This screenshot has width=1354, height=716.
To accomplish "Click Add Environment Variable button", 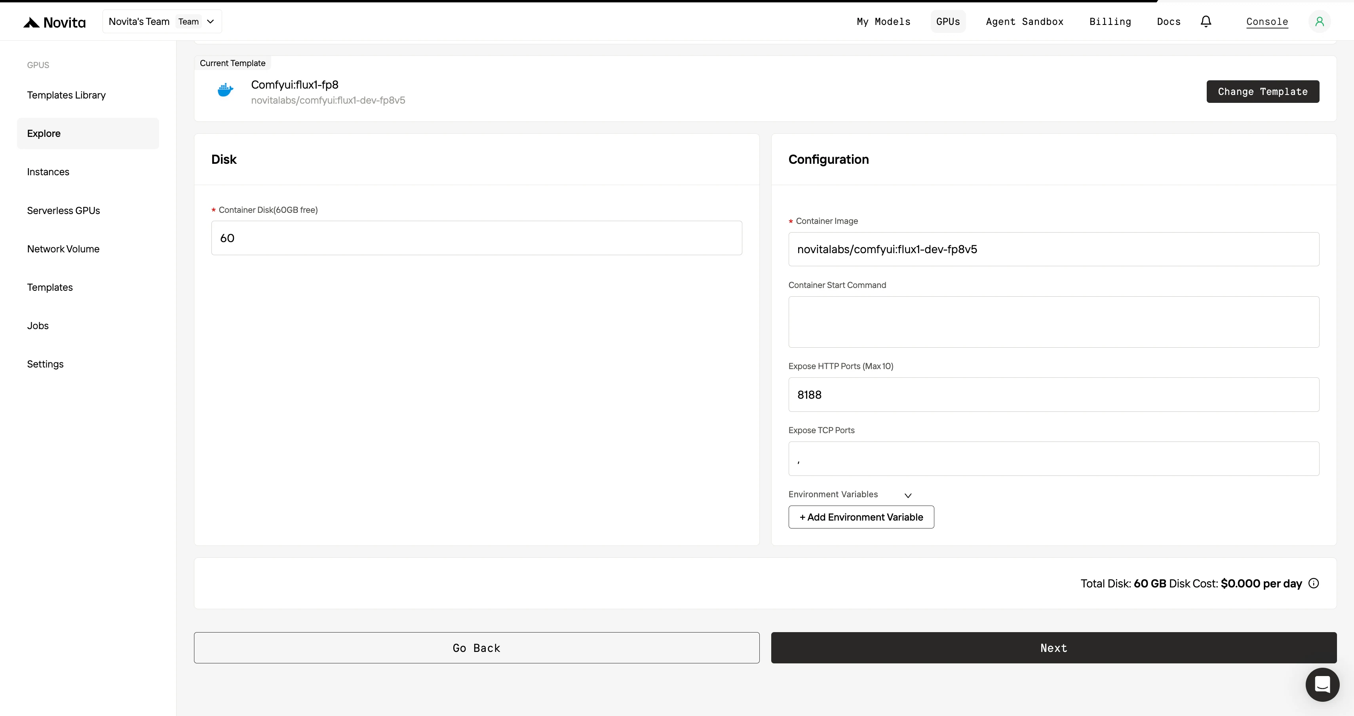I will coord(861,517).
